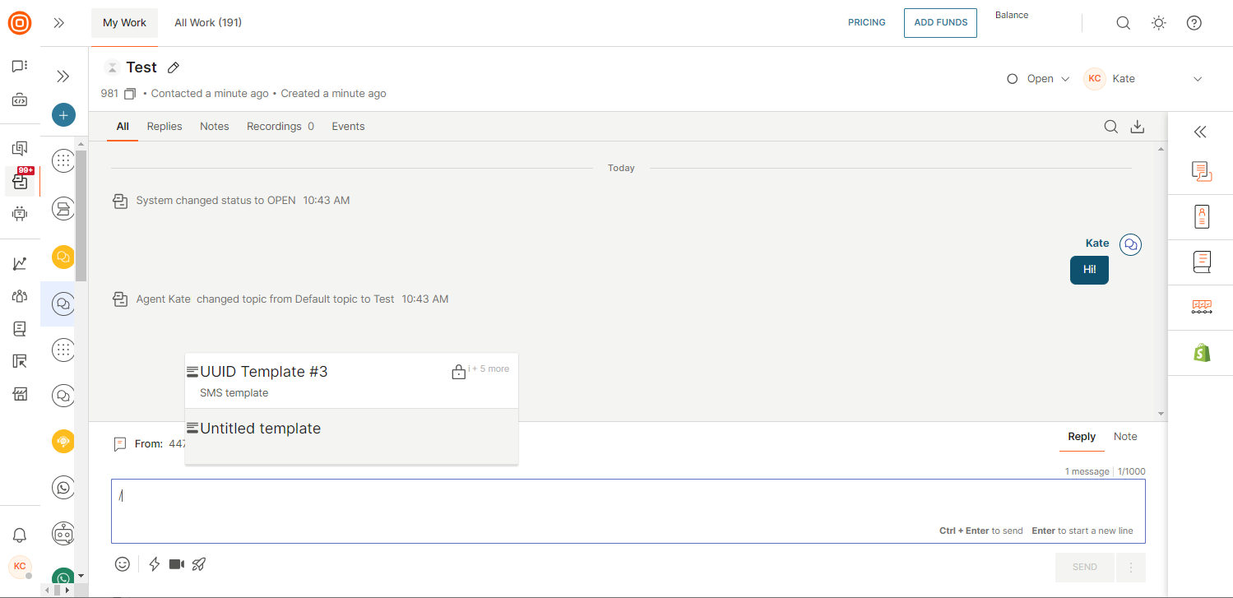Open the PRICING link
Screen dimensions: 1233x598
tap(866, 23)
